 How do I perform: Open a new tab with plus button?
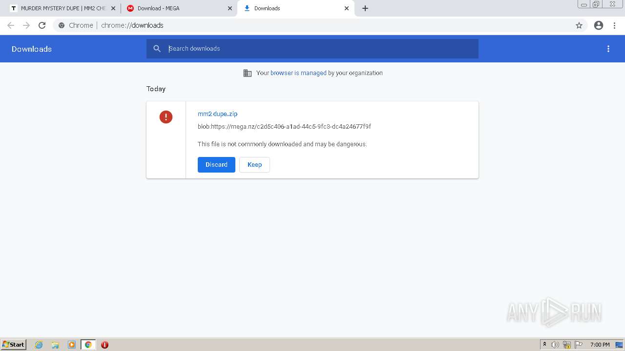tap(365, 8)
